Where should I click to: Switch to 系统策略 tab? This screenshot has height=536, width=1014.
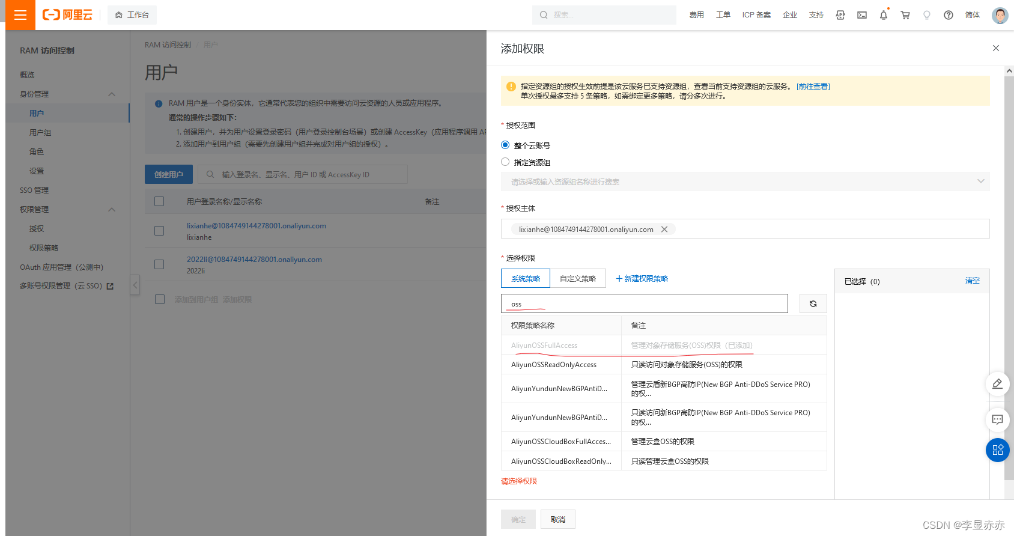526,278
